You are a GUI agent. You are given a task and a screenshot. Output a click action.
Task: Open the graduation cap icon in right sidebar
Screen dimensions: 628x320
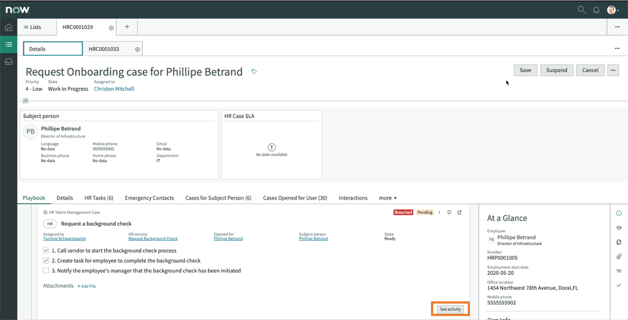coord(618,228)
